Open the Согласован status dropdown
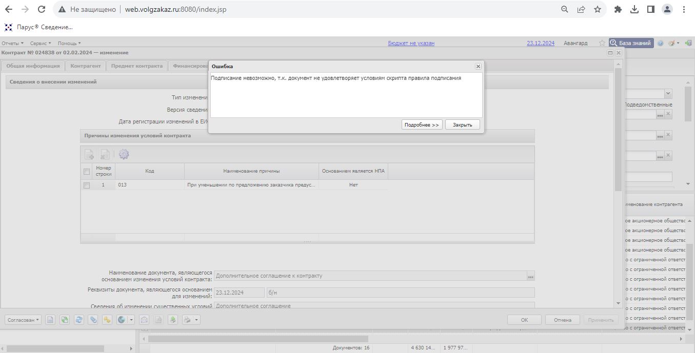695x353 pixels. click(24, 320)
